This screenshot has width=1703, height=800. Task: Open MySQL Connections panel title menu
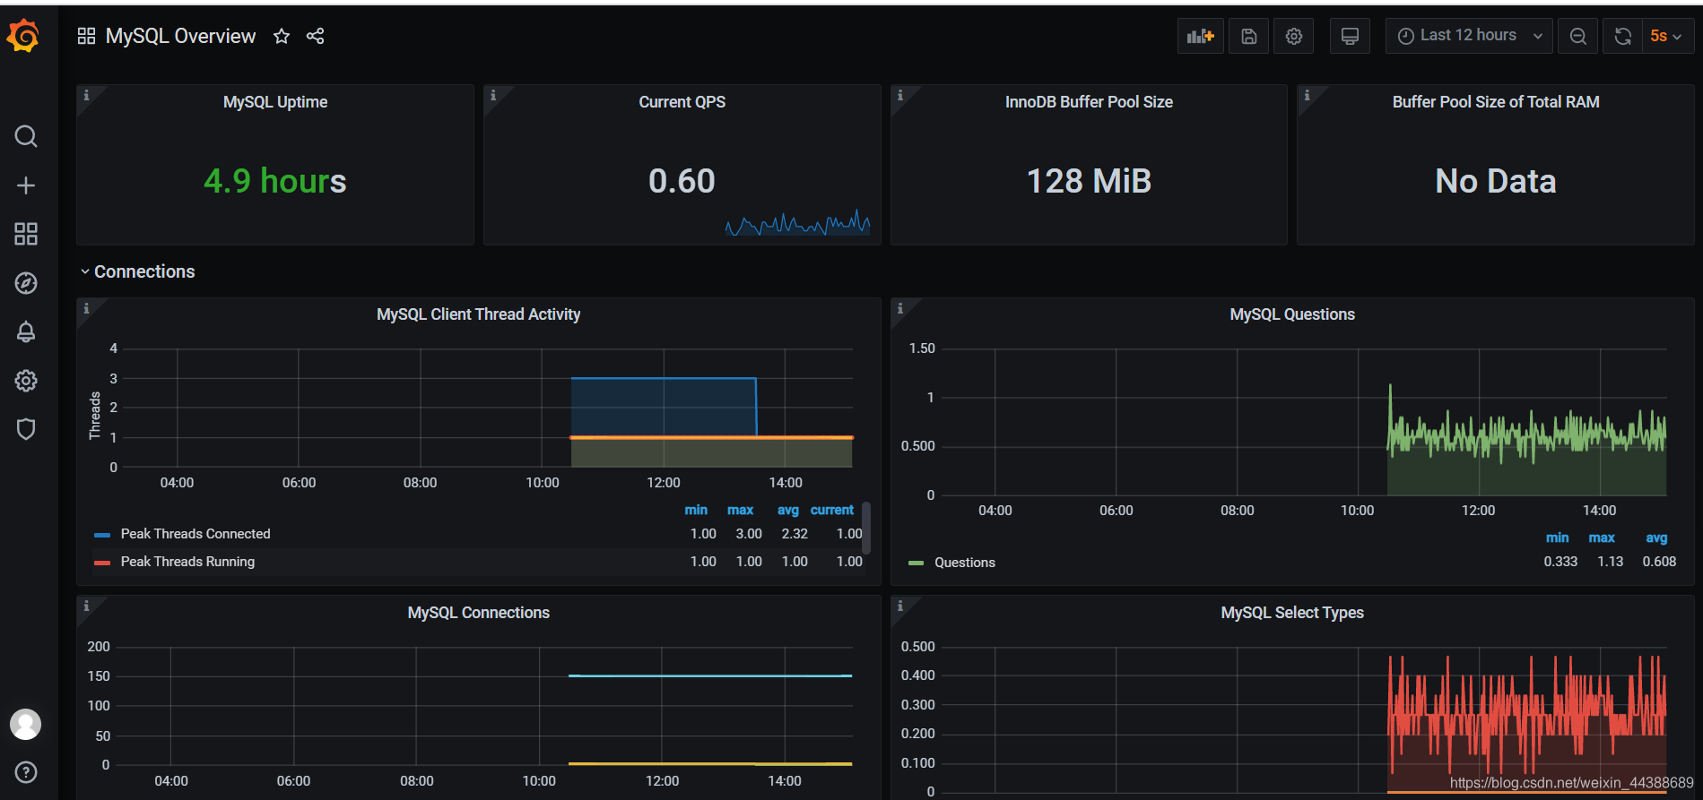pos(479,613)
